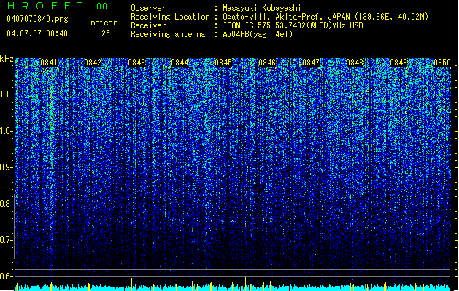459x291 pixels.
Task: Click the meteor count value 25
Action: pos(106,33)
